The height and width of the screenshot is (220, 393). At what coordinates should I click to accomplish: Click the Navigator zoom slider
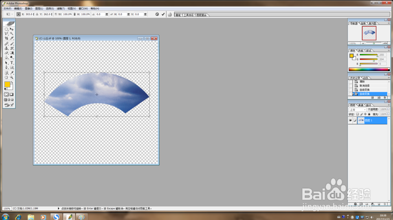(374, 43)
